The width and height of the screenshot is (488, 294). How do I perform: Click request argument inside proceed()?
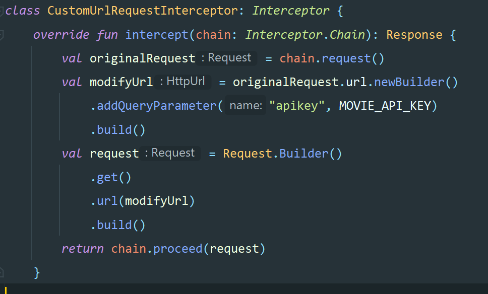click(x=234, y=249)
